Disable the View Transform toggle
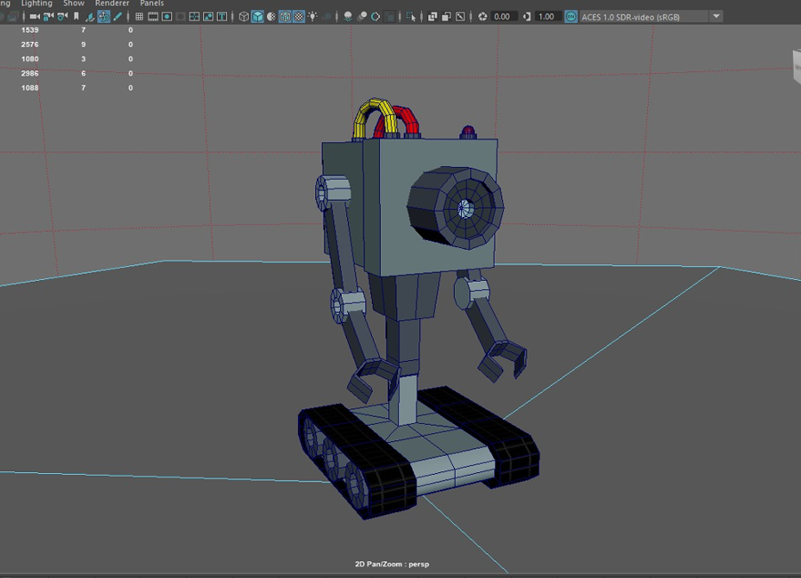Screen dimensions: 801x578 (x=570, y=16)
